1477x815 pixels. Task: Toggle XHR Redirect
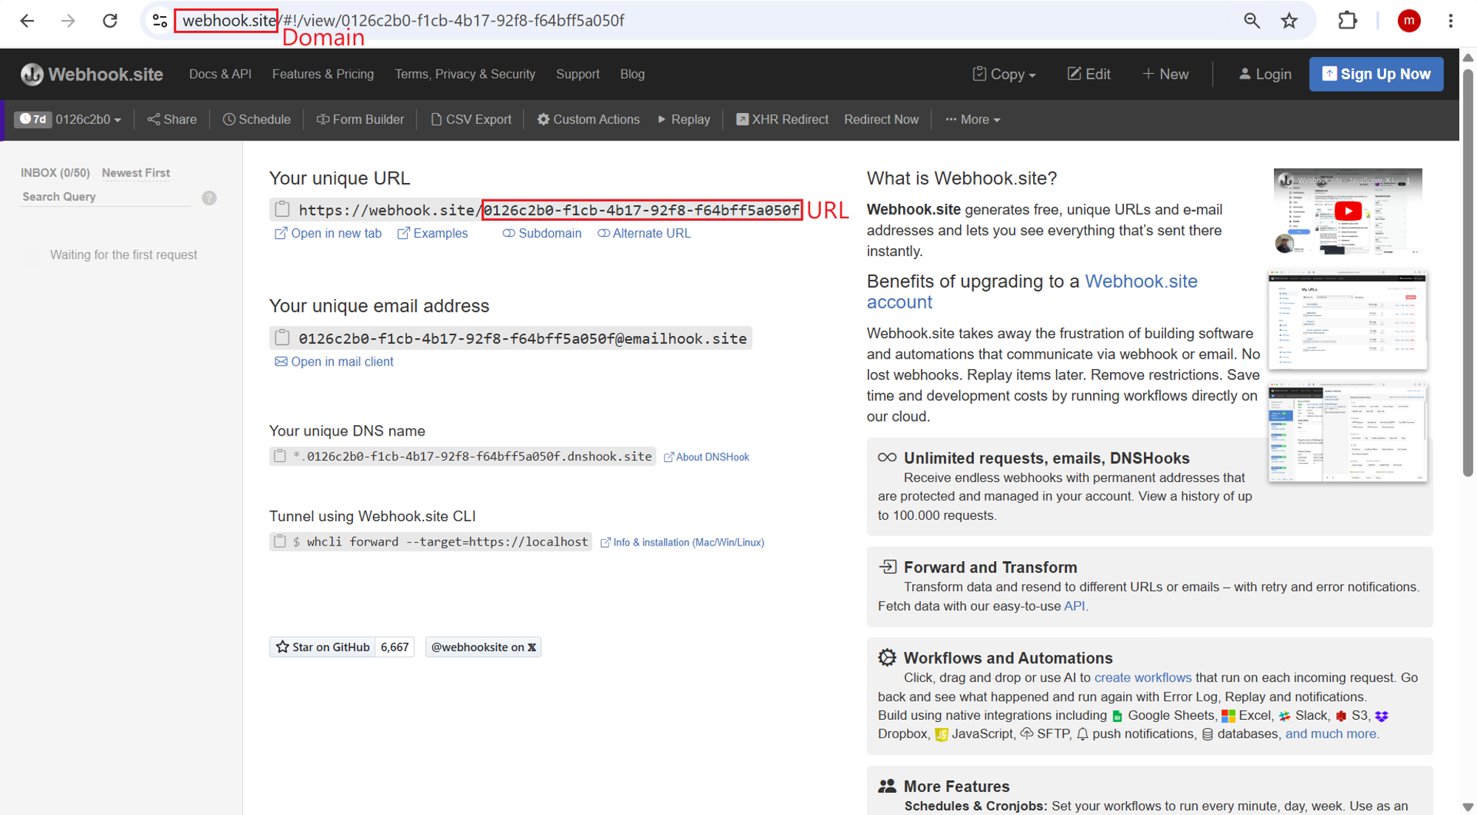point(782,120)
